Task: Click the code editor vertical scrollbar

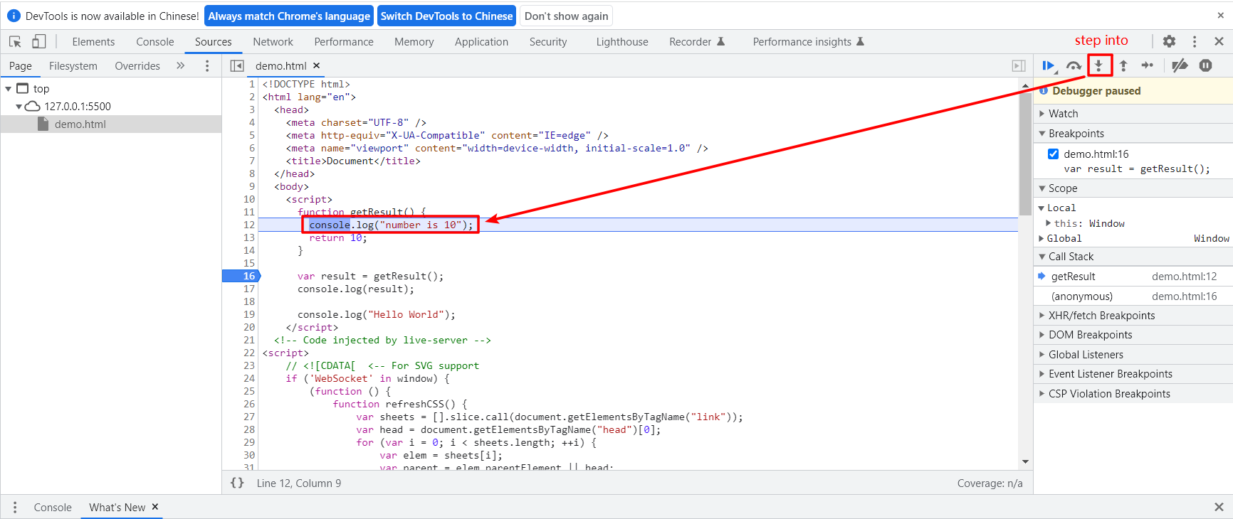Action: click(x=1025, y=153)
